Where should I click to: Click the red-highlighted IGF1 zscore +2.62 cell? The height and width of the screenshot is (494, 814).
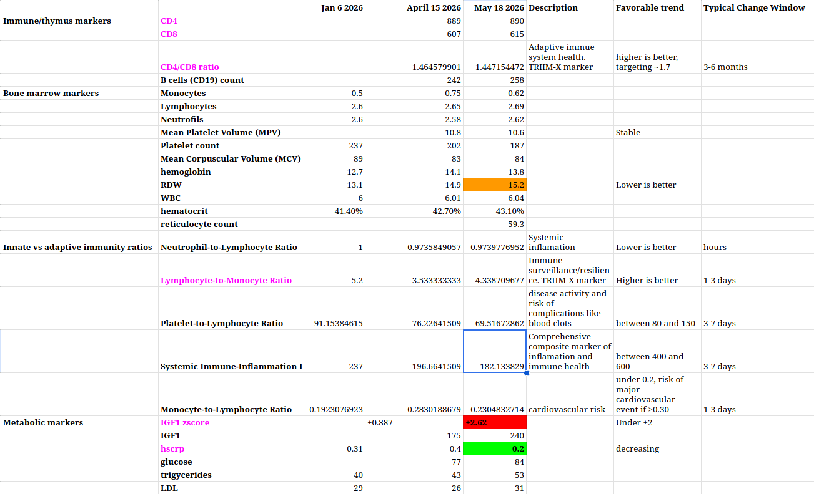tap(495, 422)
